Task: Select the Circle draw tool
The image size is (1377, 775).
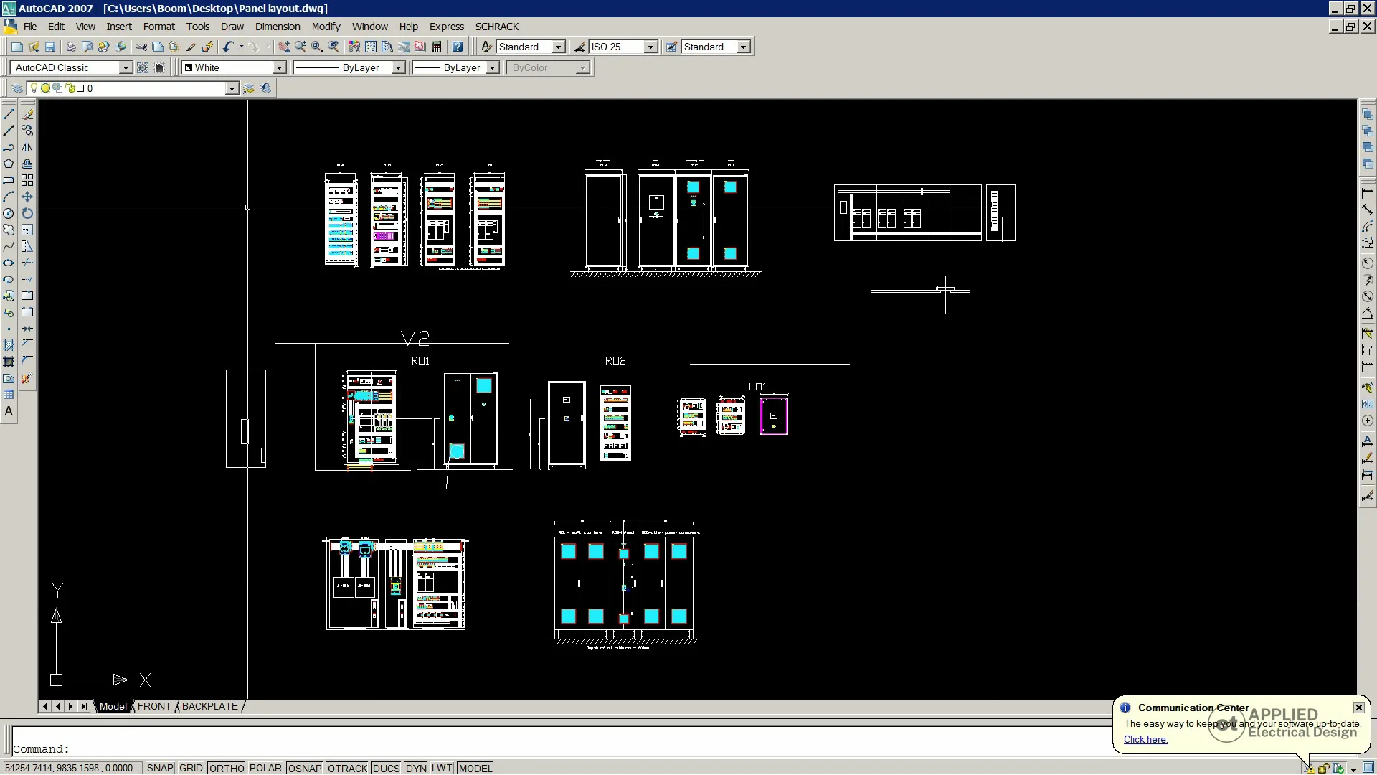Action: (9, 213)
